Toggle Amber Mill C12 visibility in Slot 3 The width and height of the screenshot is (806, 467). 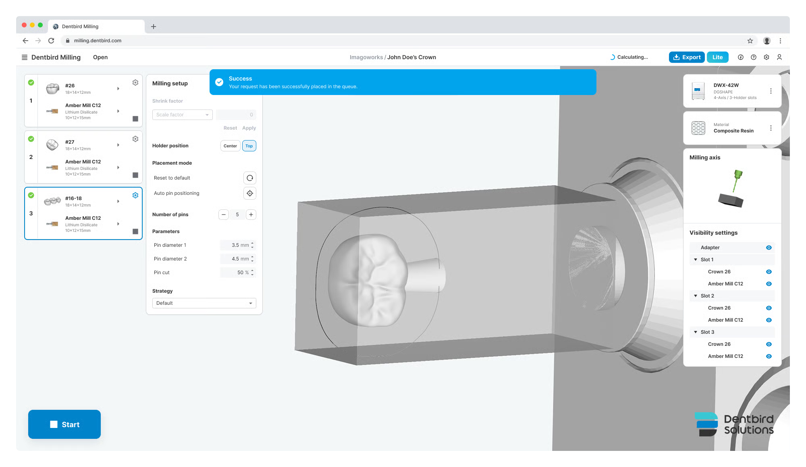pyautogui.click(x=769, y=356)
